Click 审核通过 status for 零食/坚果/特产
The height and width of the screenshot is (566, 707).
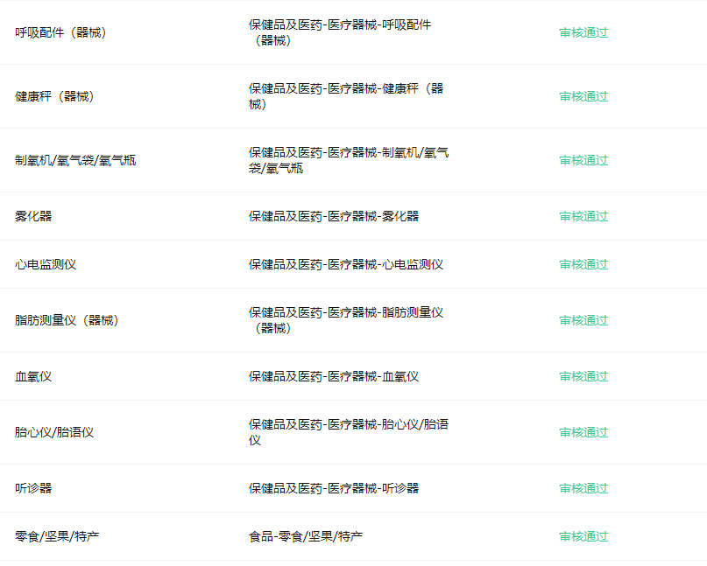583,536
